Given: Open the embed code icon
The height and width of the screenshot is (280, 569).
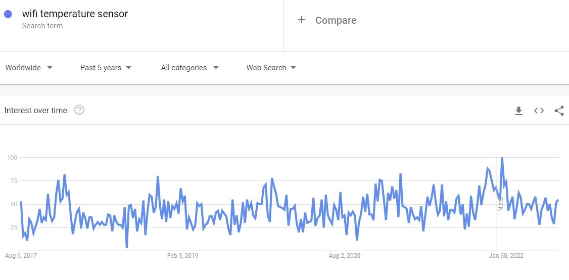Looking at the screenshot, I should pyautogui.click(x=539, y=111).
